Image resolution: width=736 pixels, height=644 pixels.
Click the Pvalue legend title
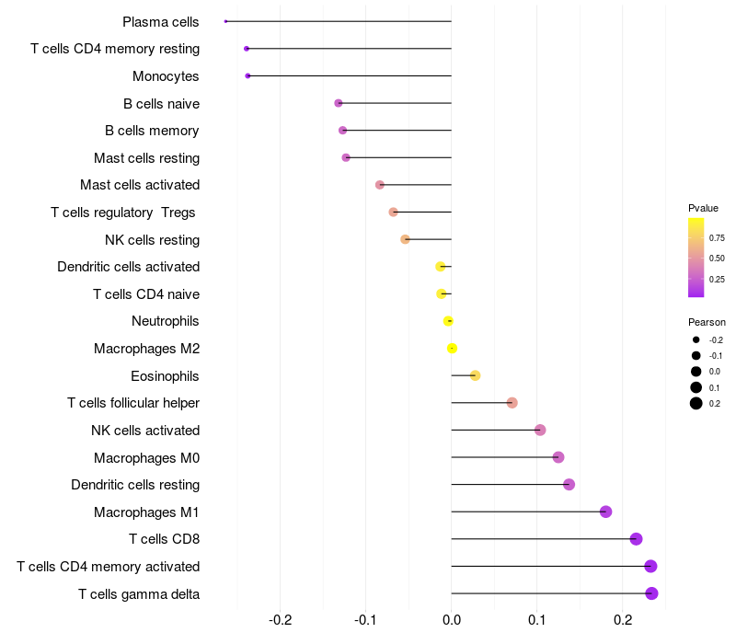[x=703, y=208]
